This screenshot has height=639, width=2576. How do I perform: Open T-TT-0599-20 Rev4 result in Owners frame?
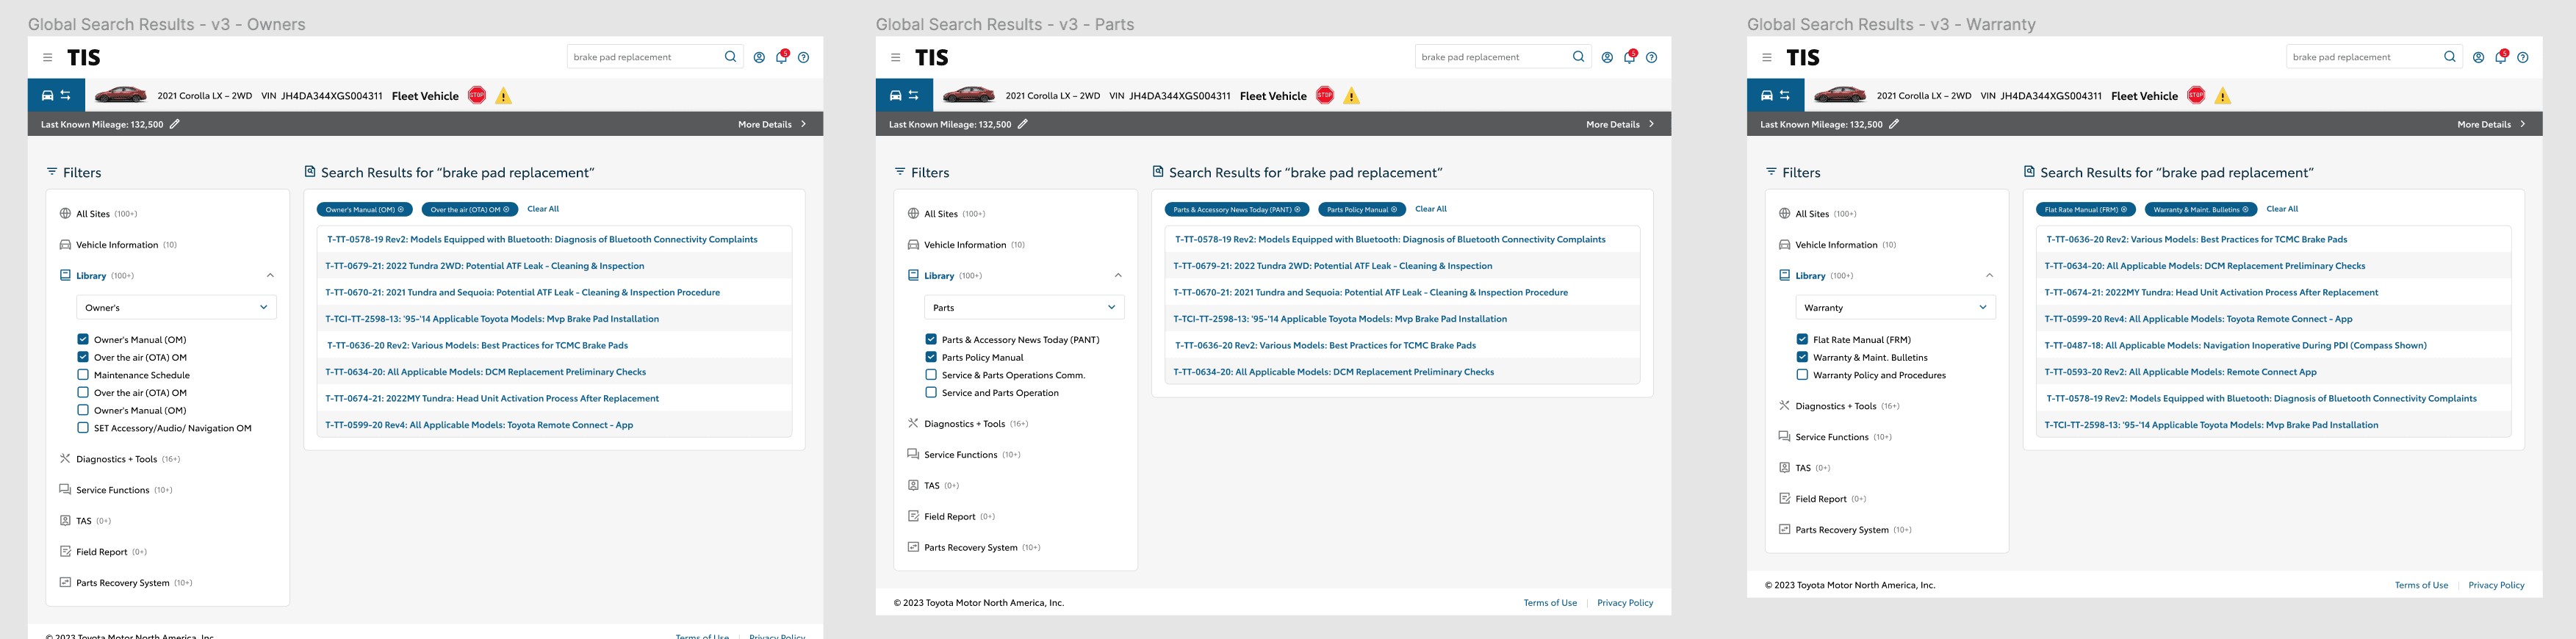click(480, 425)
